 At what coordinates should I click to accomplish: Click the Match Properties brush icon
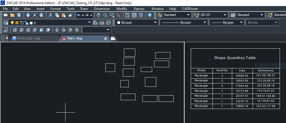(x=70, y=15)
